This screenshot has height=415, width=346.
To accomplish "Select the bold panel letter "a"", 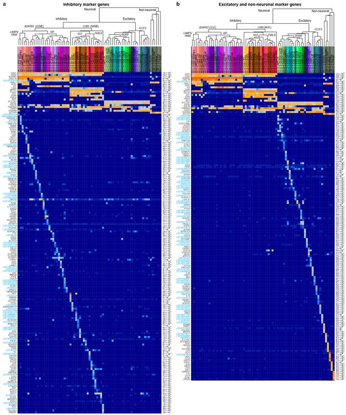I will pyautogui.click(x=4, y=4).
